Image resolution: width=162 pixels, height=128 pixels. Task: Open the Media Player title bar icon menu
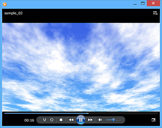[x=5, y=4]
